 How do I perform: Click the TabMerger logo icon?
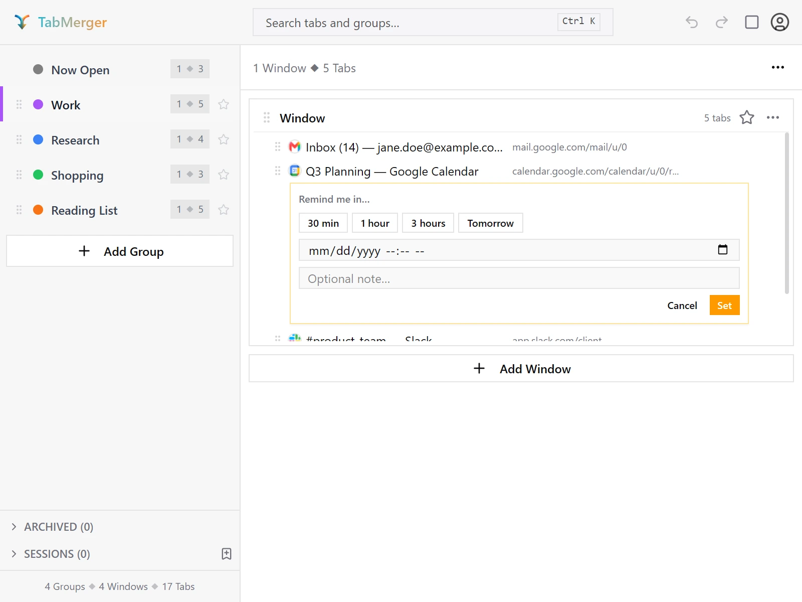pos(22,22)
